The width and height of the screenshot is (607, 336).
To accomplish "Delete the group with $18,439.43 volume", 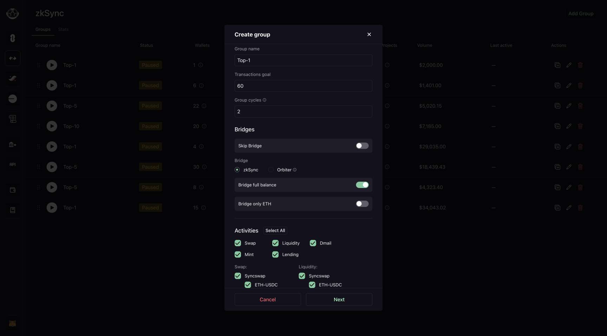I will pos(580,167).
